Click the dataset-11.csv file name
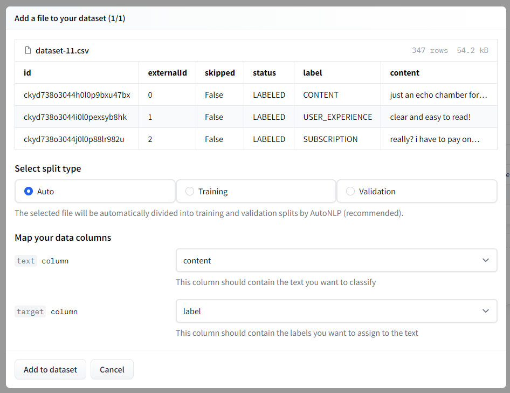Screen dimensions: 510x393 pyautogui.click(x=62, y=51)
